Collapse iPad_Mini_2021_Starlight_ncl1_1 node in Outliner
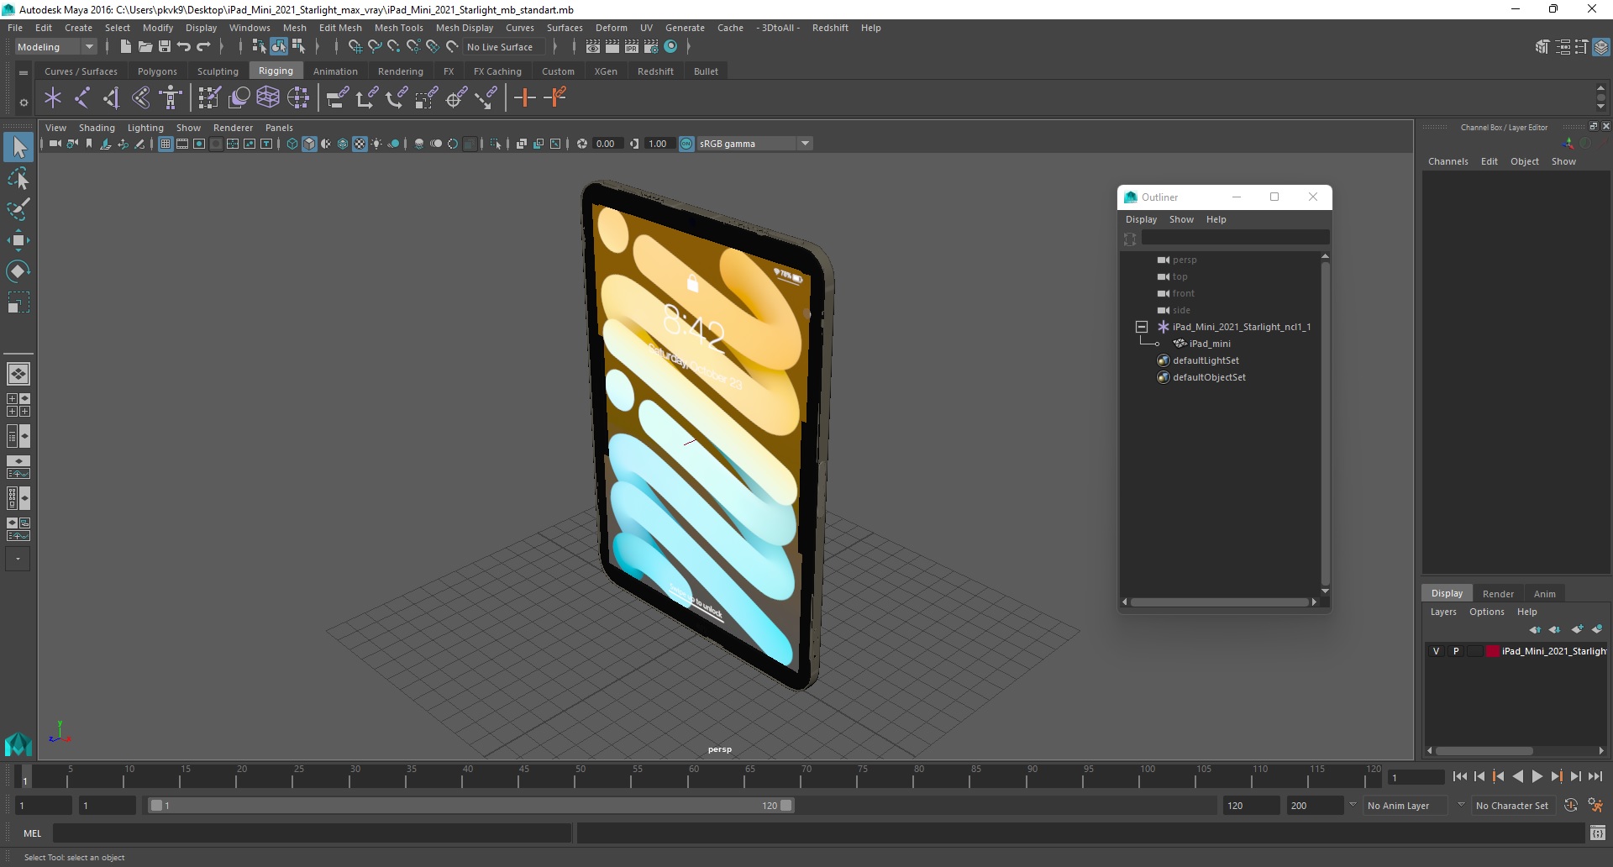Screen dimensions: 1613x867 coord(1141,327)
